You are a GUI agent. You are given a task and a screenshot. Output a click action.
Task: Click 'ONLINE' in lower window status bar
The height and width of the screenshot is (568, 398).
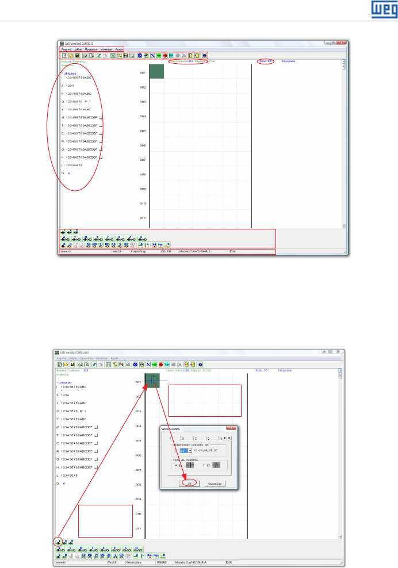coord(162,563)
